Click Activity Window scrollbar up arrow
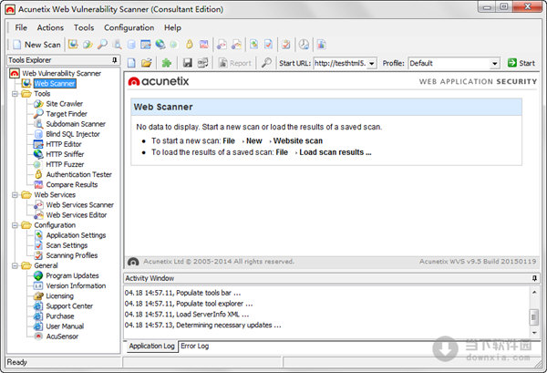This screenshot has width=547, height=373. [534, 292]
